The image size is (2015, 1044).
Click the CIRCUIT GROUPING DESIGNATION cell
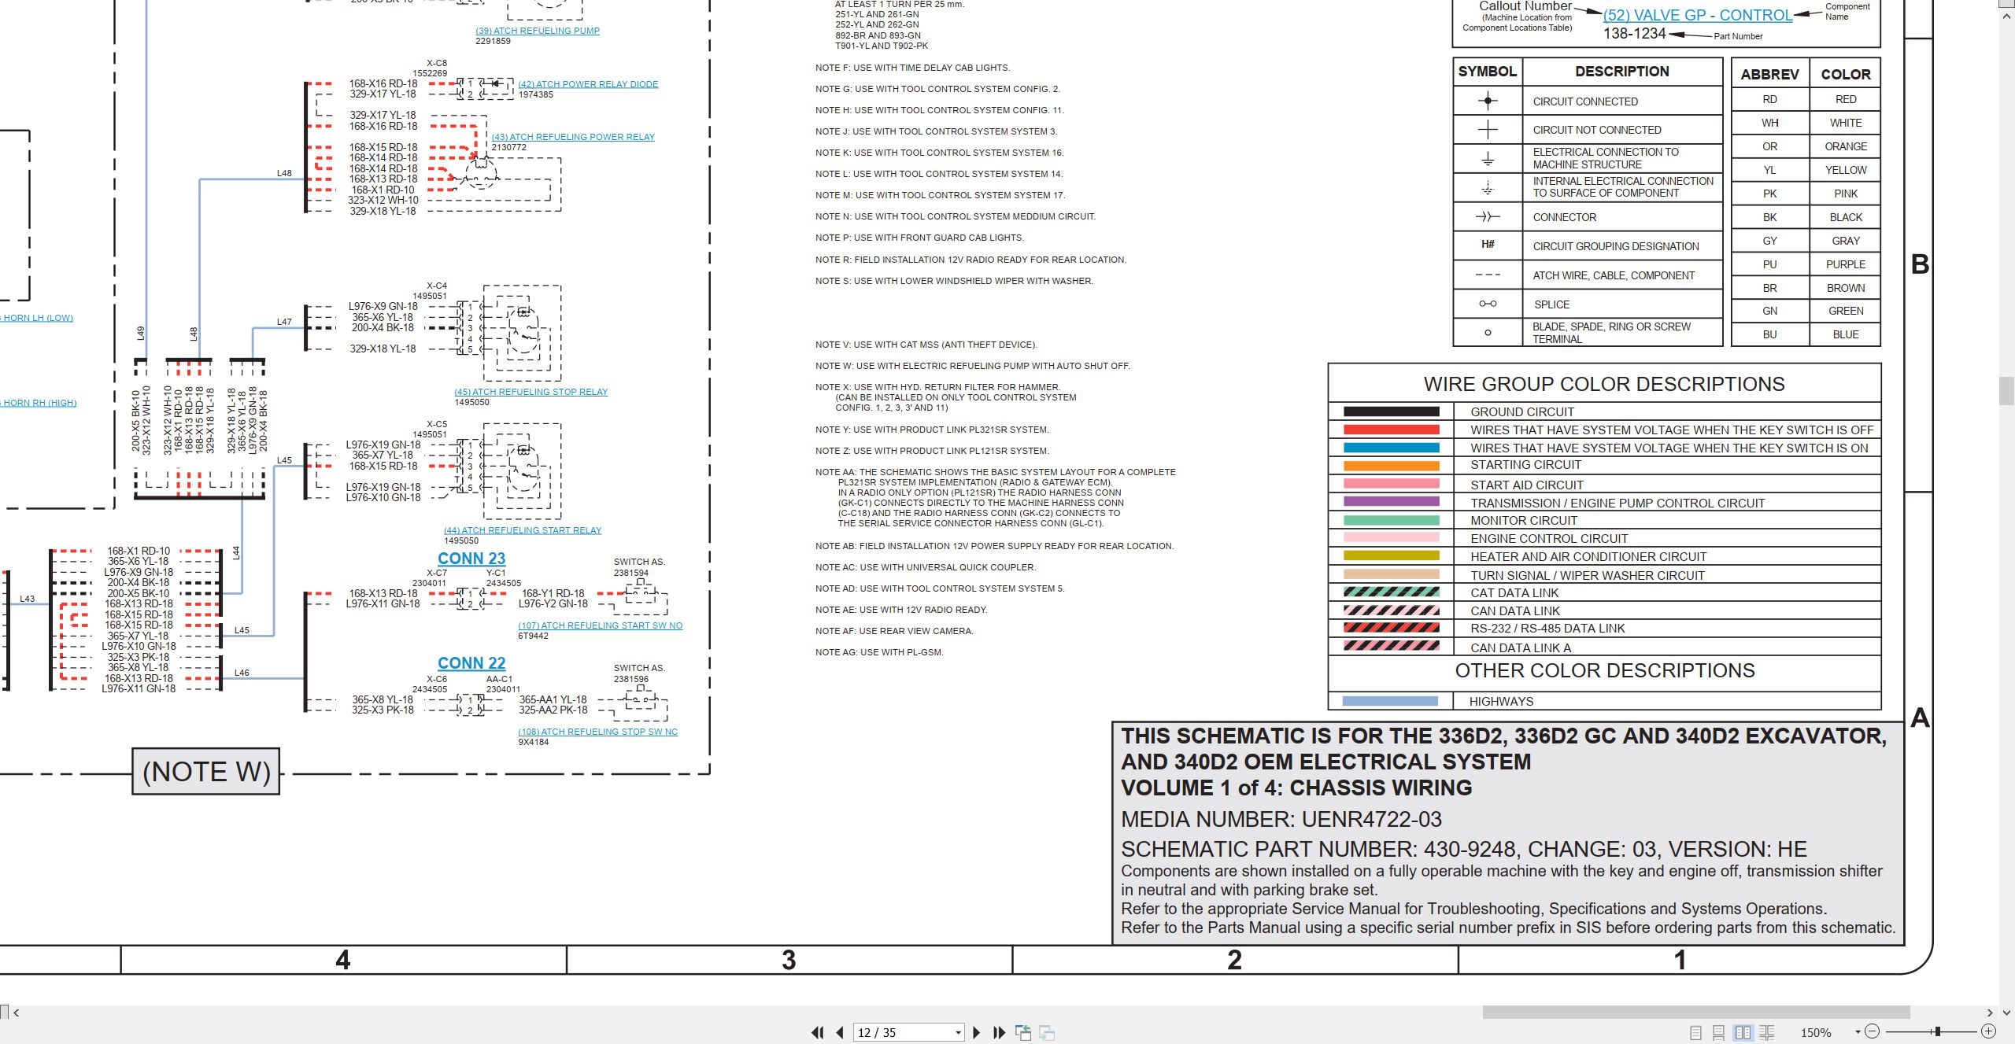coord(1621,246)
